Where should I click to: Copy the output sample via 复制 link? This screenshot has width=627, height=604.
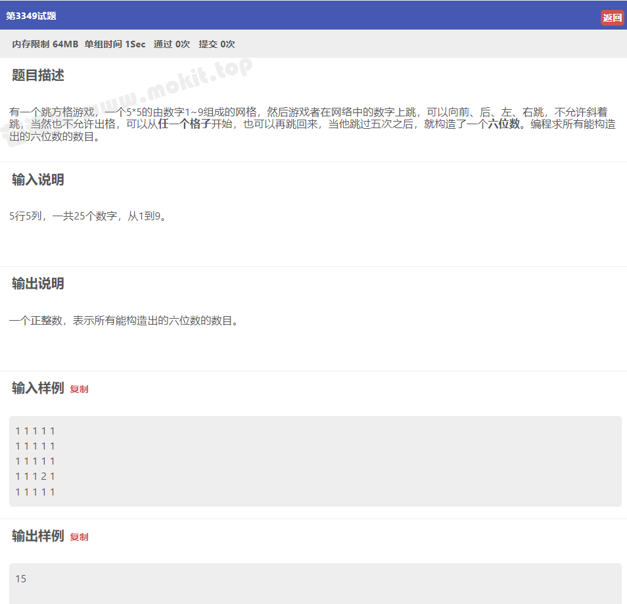[79, 537]
